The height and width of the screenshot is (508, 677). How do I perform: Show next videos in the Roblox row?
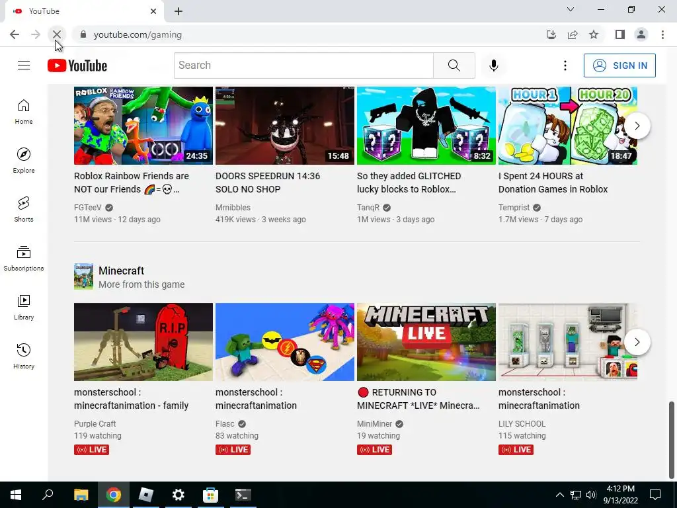[x=637, y=126]
